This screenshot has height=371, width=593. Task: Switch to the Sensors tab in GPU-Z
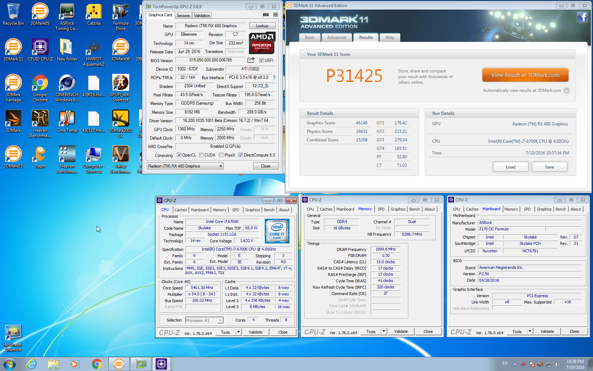[x=183, y=16]
